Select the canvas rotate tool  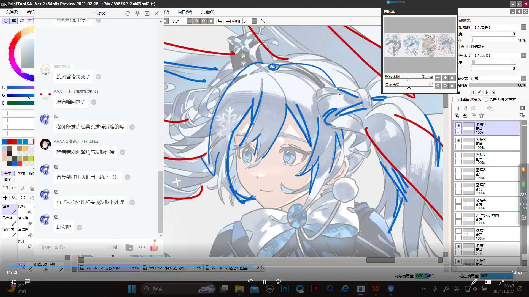click(x=23, y=198)
